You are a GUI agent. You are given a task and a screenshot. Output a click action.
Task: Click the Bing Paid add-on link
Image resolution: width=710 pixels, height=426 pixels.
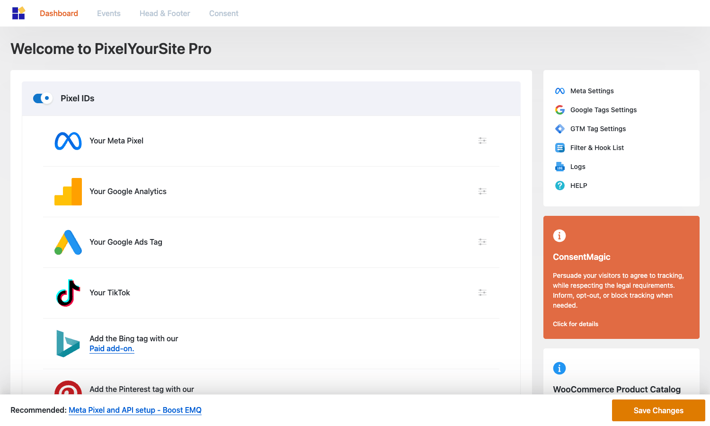112,348
